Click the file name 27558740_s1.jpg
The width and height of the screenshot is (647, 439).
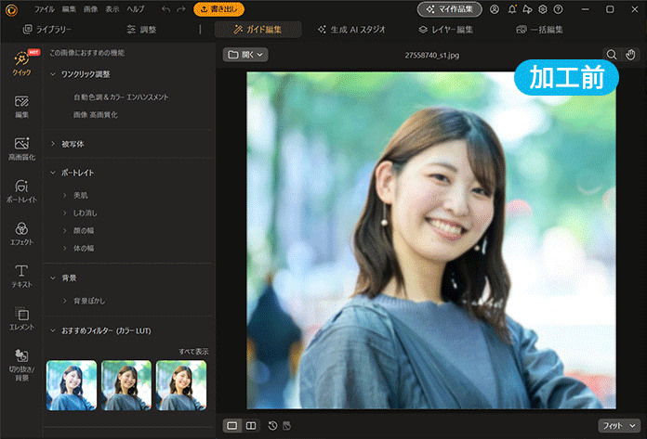[x=431, y=55]
